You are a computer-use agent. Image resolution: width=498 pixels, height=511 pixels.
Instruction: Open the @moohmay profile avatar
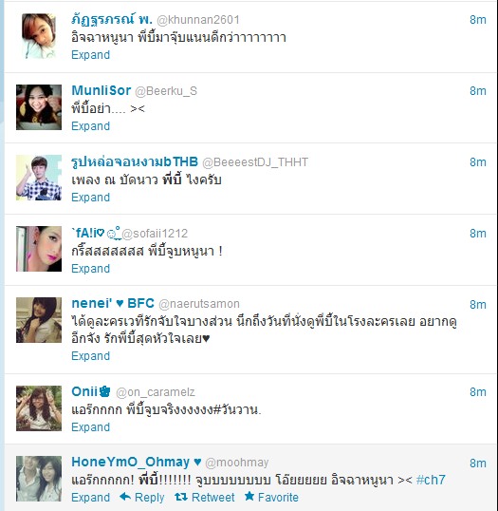pos(39,479)
